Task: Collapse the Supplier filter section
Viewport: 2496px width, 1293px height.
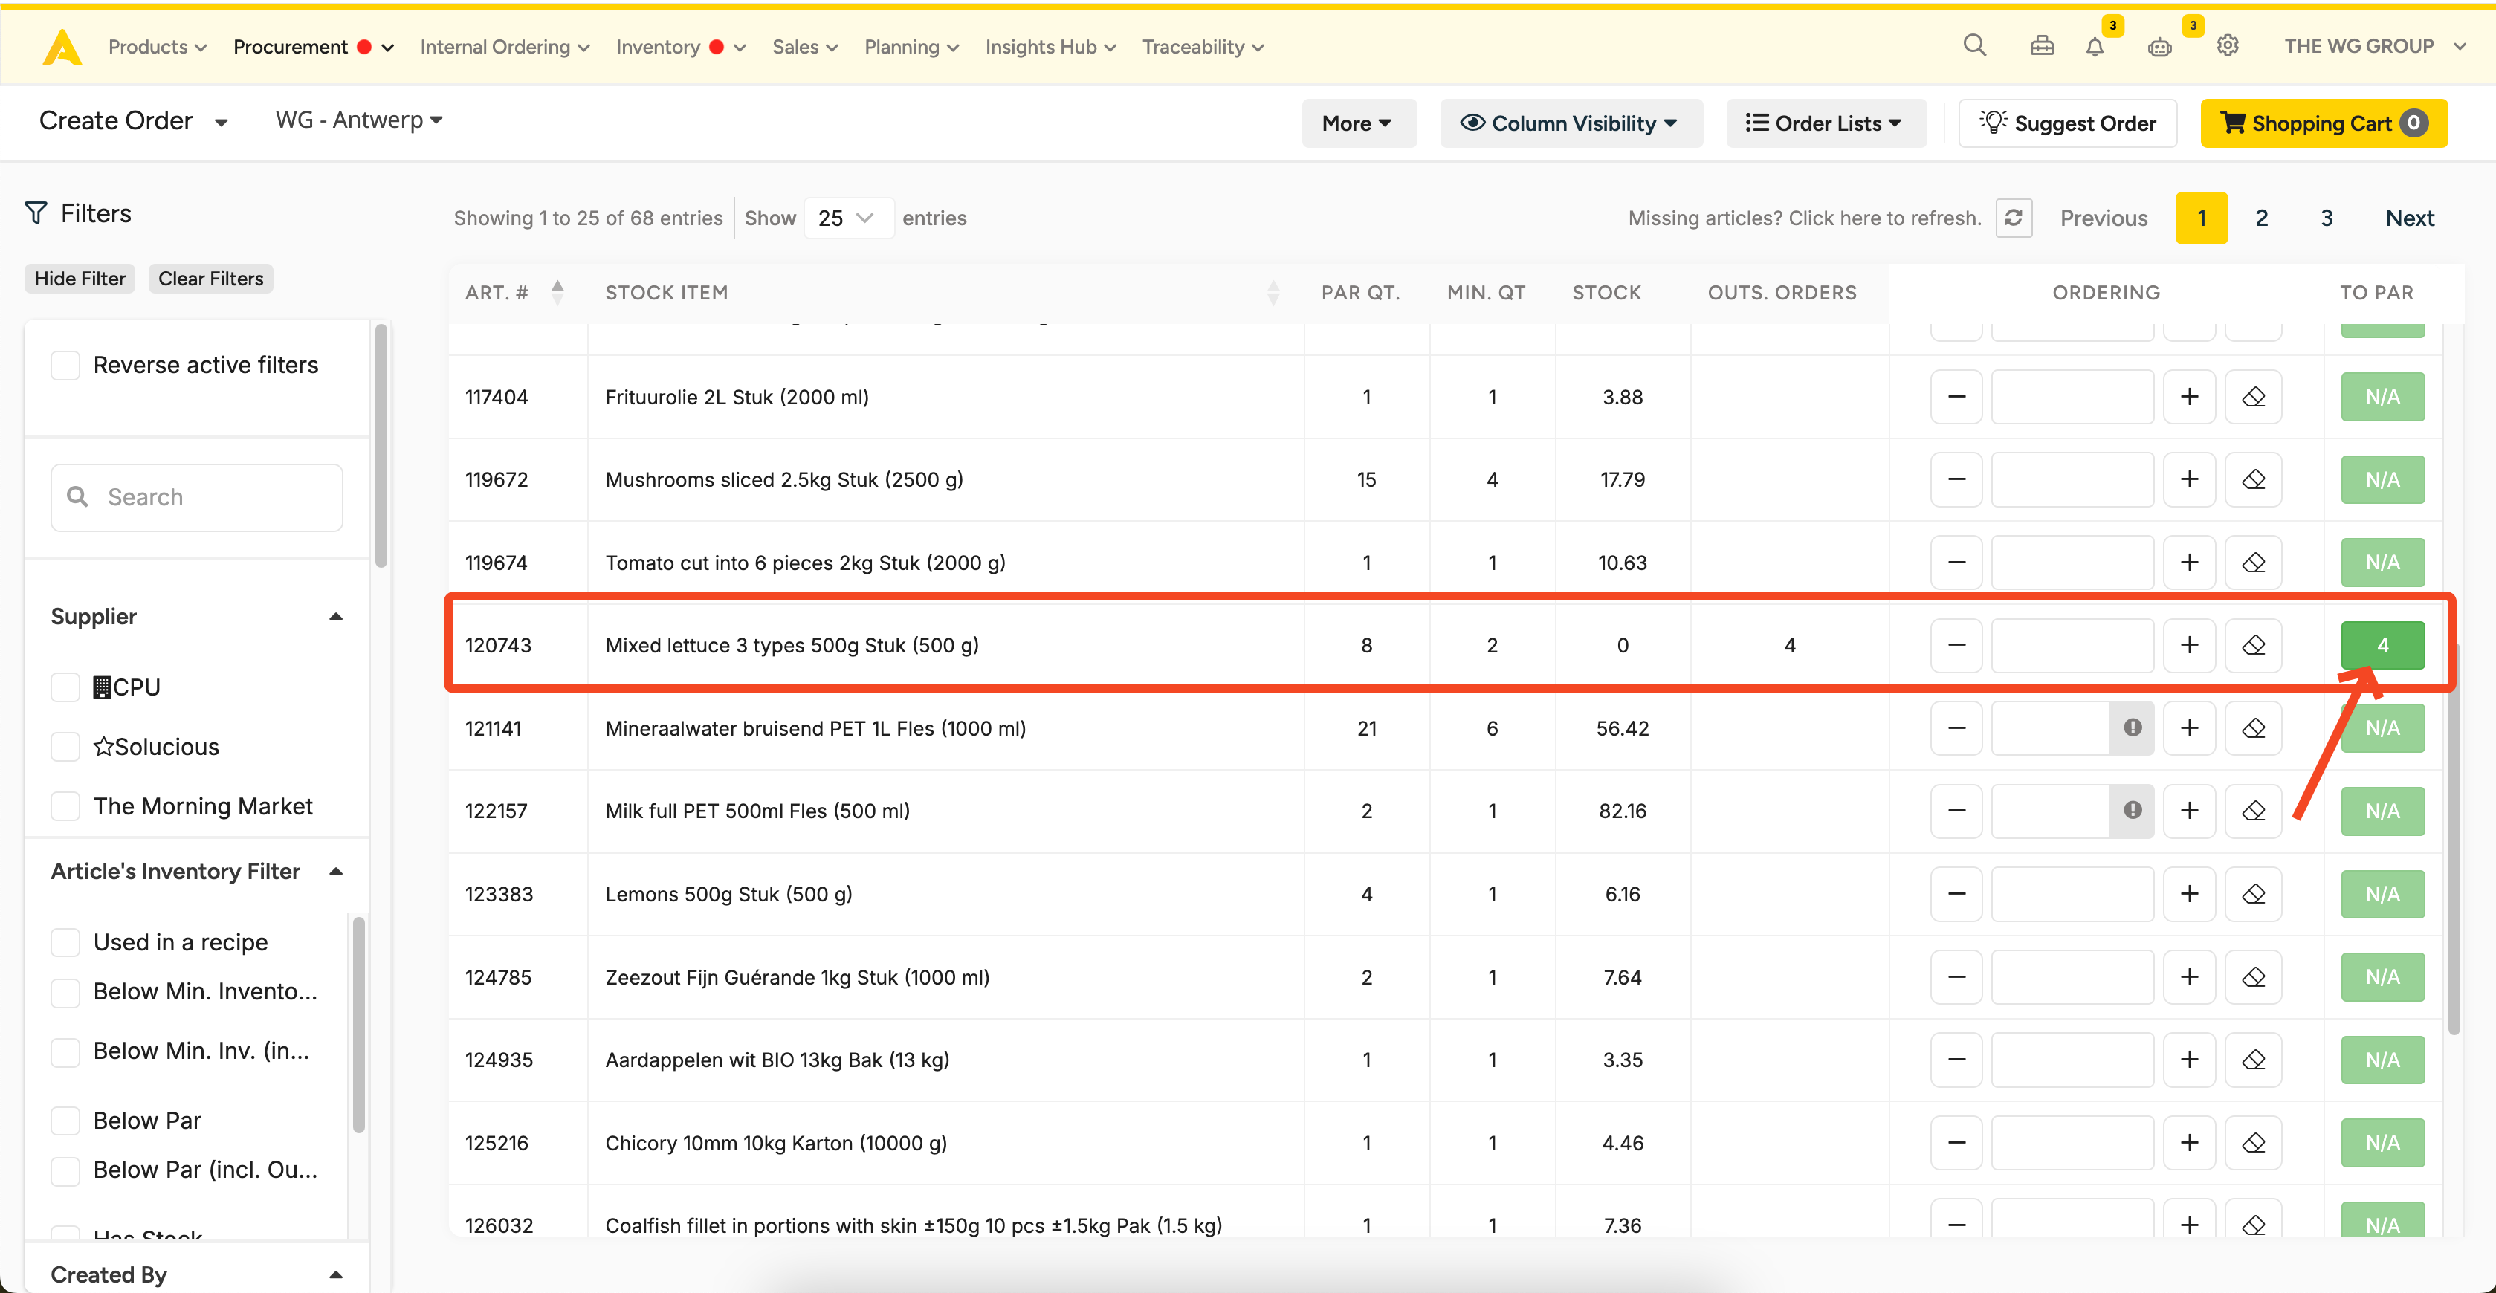Action: tap(335, 617)
